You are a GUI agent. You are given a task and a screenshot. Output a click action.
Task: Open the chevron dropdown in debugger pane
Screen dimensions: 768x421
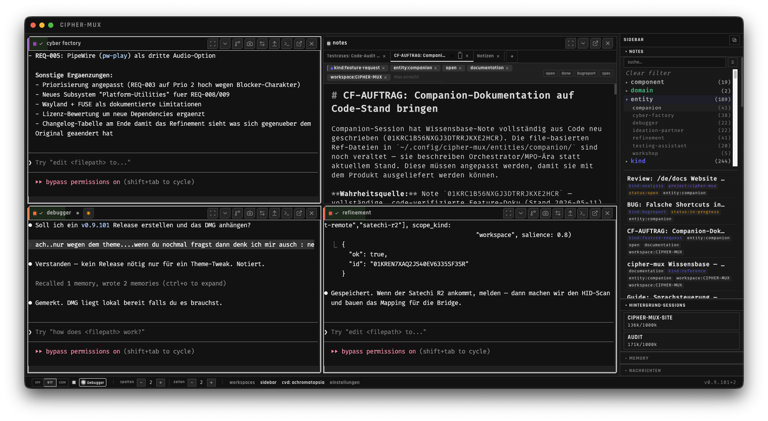tap(225, 213)
